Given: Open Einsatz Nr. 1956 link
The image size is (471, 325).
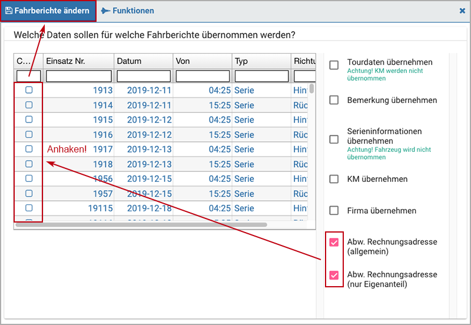Looking at the screenshot, I should pos(103,179).
